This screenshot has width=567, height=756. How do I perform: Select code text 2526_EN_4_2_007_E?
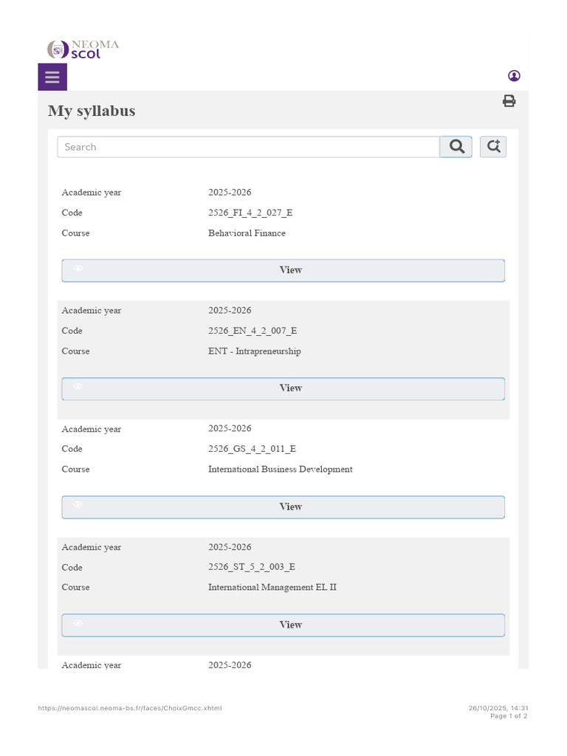(252, 331)
